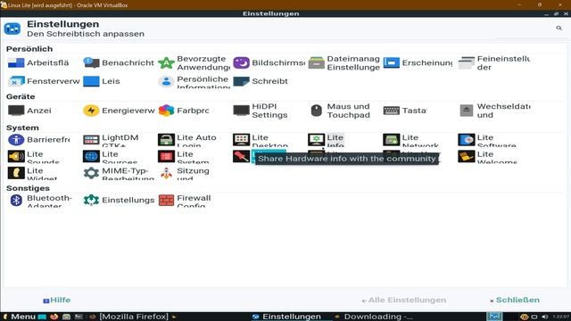Open Feineinstellungen der Fensterverwaltung
This screenshot has height=321, width=571.
coord(494,63)
